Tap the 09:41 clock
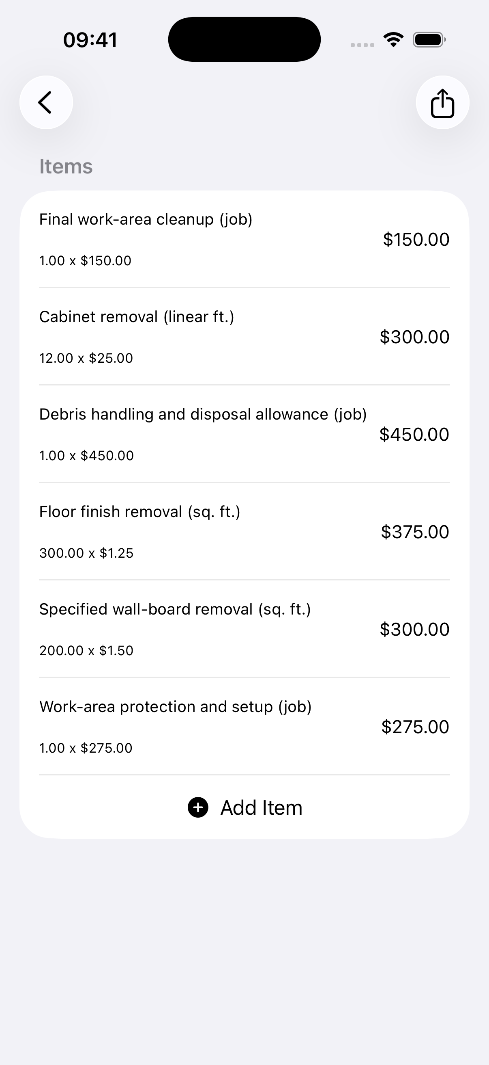 pyautogui.click(x=90, y=40)
